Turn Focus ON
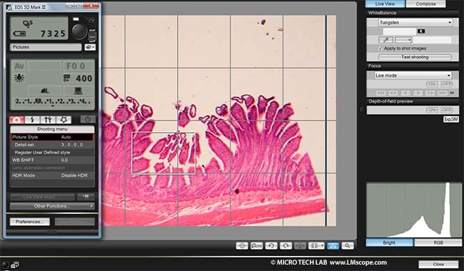 pyautogui.click(x=432, y=84)
